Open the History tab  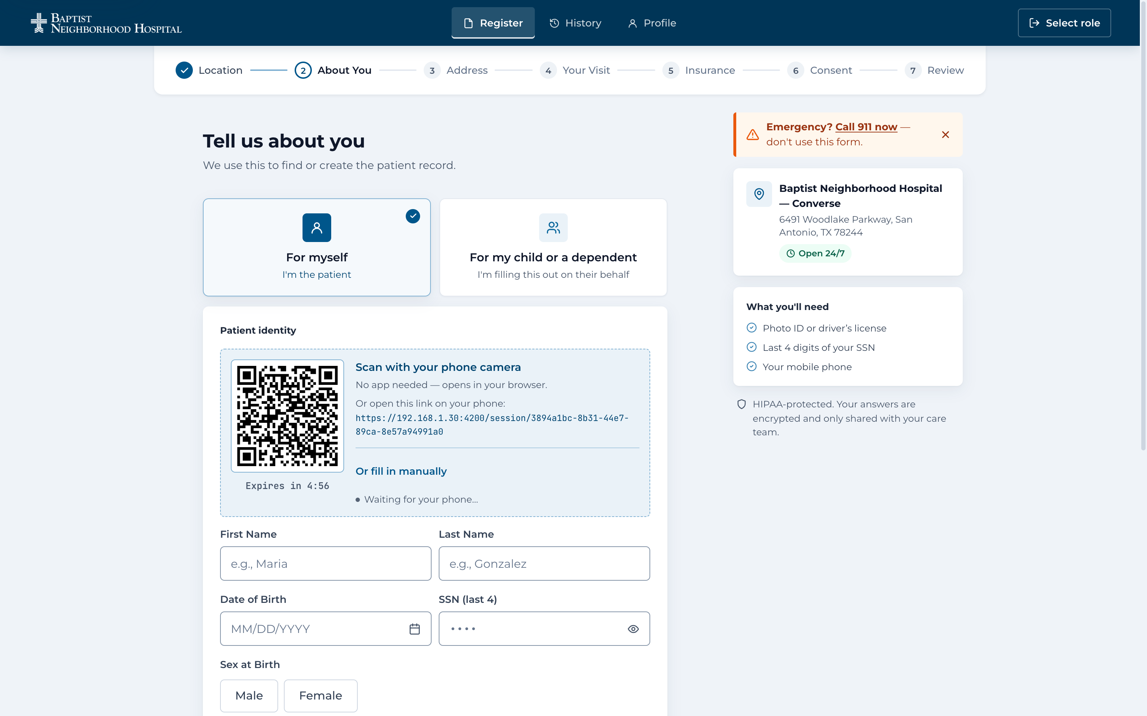click(575, 23)
